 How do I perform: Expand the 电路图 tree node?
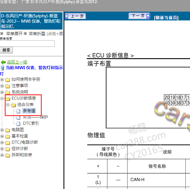click(2, 130)
